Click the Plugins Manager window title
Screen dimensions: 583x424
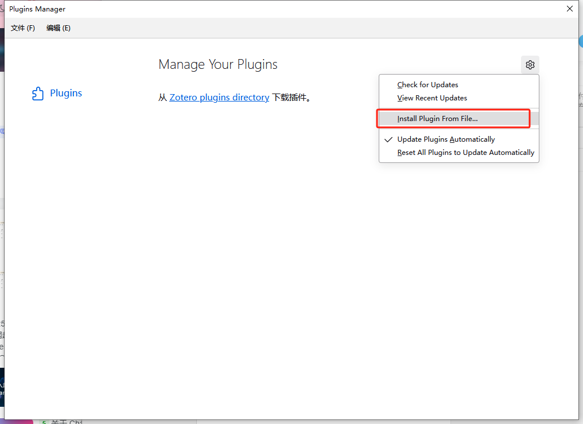37,9
